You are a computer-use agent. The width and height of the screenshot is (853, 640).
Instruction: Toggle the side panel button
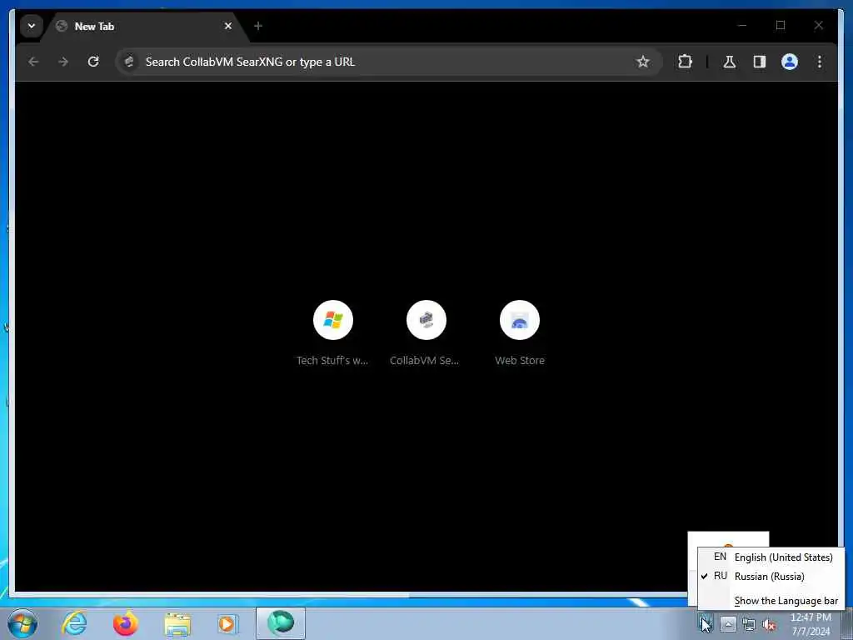(x=760, y=62)
